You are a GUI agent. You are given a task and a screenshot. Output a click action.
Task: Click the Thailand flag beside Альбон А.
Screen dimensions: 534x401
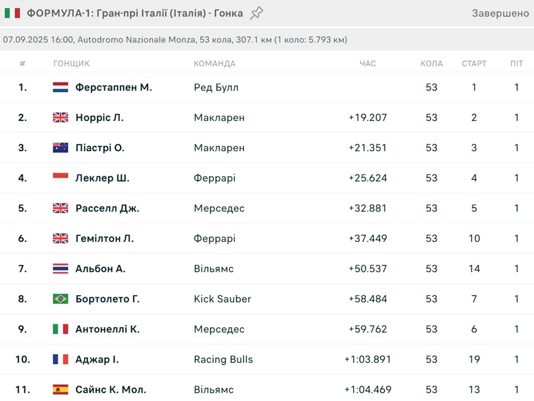[x=61, y=269]
